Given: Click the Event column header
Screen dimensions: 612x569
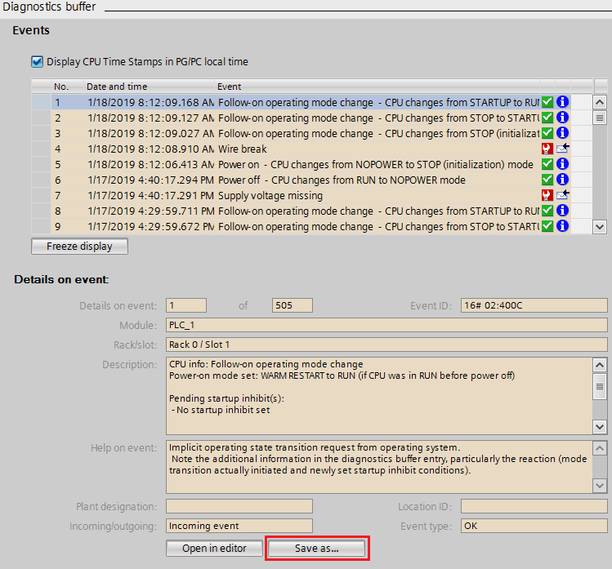Looking at the screenshot, I should point(377,87).
